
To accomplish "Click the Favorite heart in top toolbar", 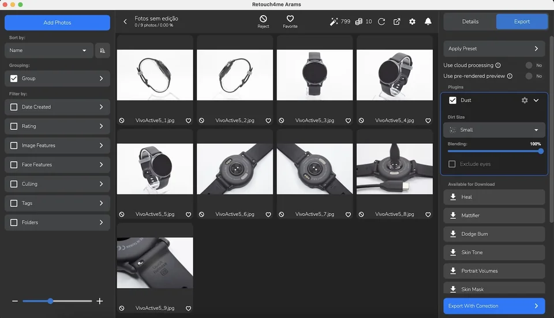I will coord(290,18).
